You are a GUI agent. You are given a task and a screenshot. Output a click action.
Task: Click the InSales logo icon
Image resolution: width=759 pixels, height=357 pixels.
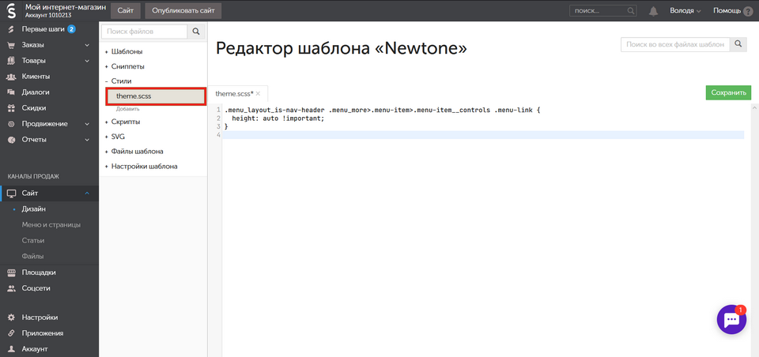[12, 10]
